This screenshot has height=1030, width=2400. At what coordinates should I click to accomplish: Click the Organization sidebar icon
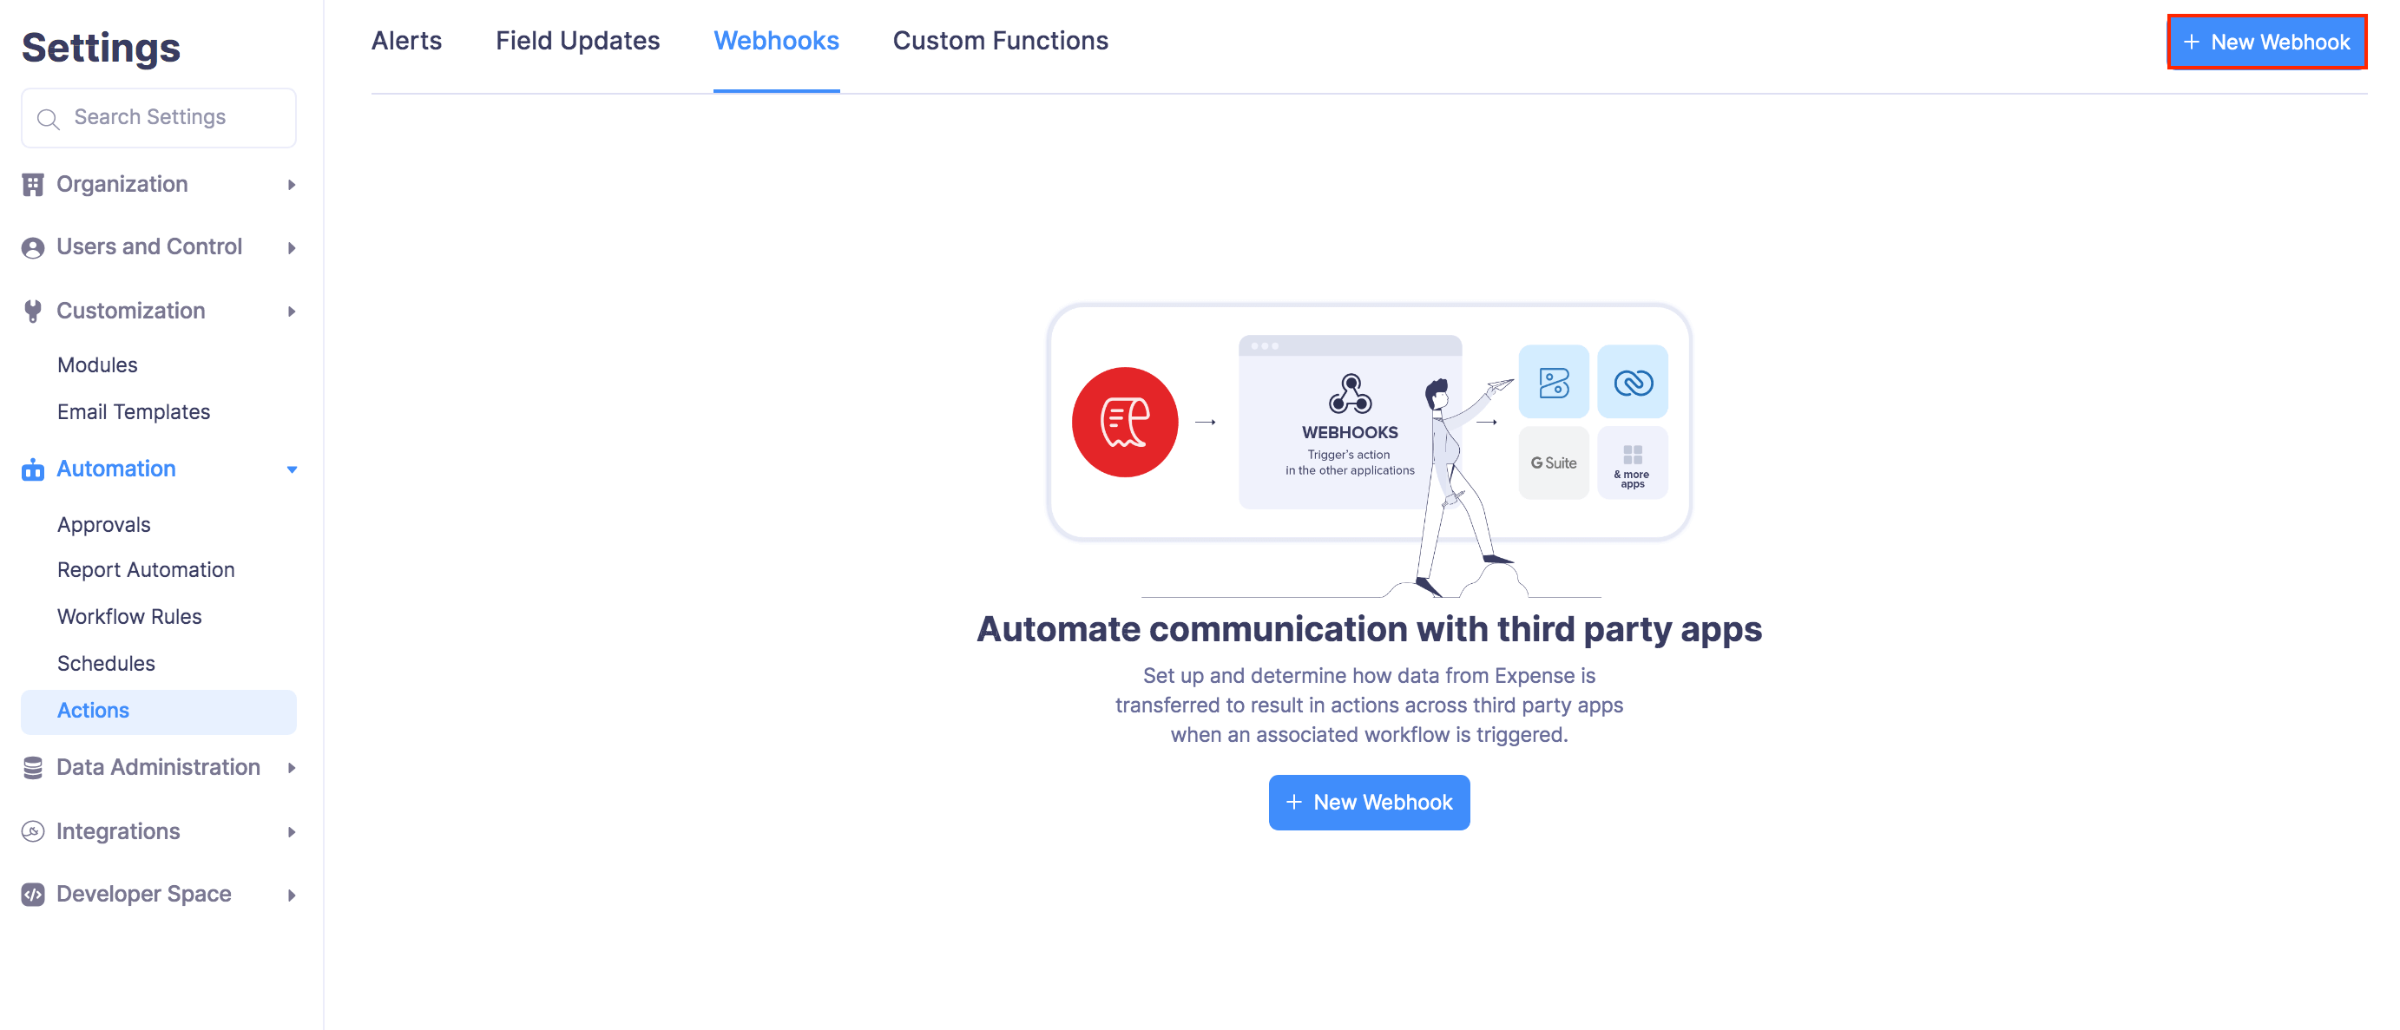(34, 183)
